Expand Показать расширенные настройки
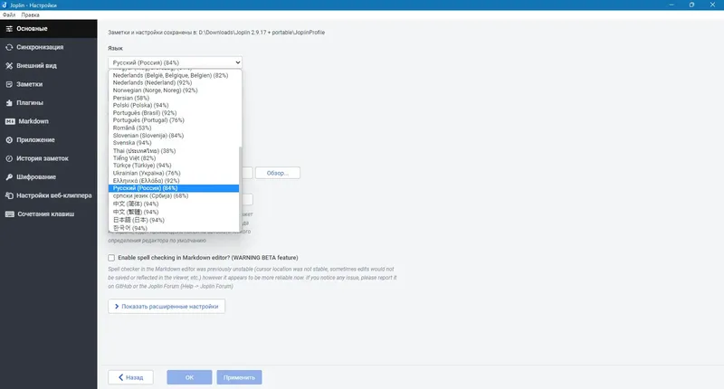The image size is (724, 389). (167, 307)
